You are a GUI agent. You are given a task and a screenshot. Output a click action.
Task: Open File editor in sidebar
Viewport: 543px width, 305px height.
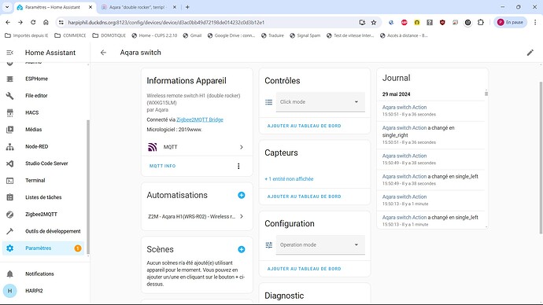tap(44, 96)
